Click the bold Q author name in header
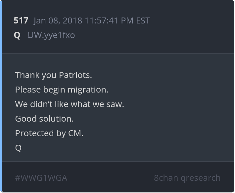This screenshot has width=235, height=193. pyautogui.click(x=17, y=35)
